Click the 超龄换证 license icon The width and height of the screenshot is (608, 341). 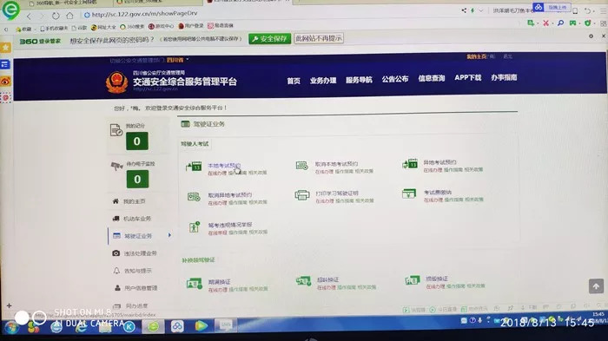[303, 281]
